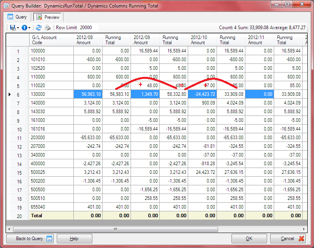Click the blue info icon
The image size is (314, 248).
coord(24,28)
